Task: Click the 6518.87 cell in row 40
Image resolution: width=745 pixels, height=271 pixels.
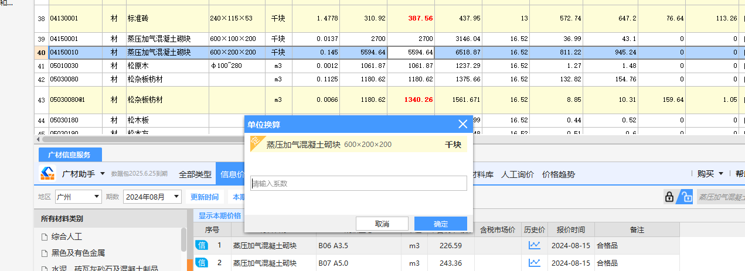Action: [x=458, y=52]
